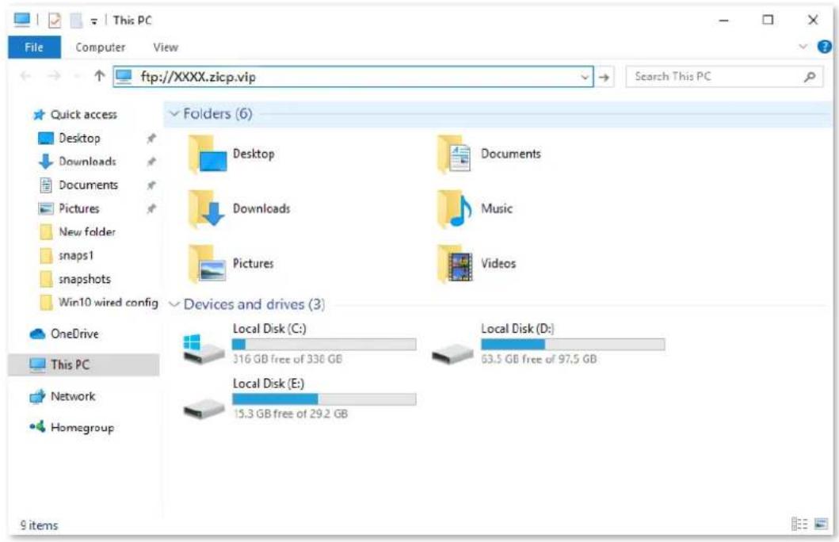Select This PC in the navigation pane
The width and height of the screenshot is (839, 542).
pos(83,365)
